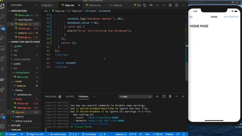Screen dimensions: 242x136
Task: Click Live Share in status bar
Action: [x=89, y=134]
